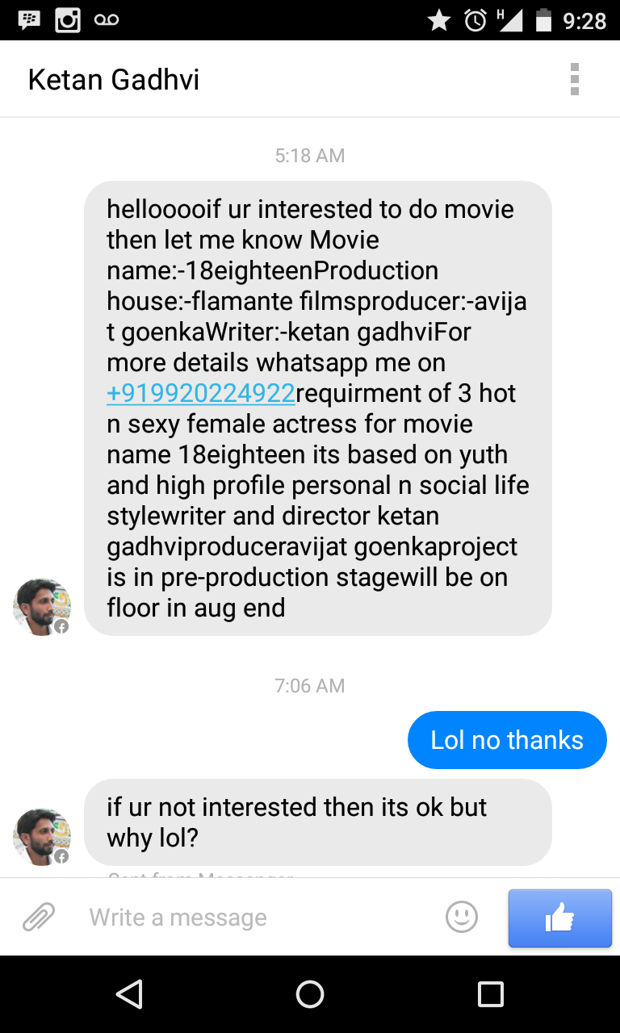Viewport: 620px width, 1033px height.
Task: Tap the voicemail notification icon
Action: [107, 20]
